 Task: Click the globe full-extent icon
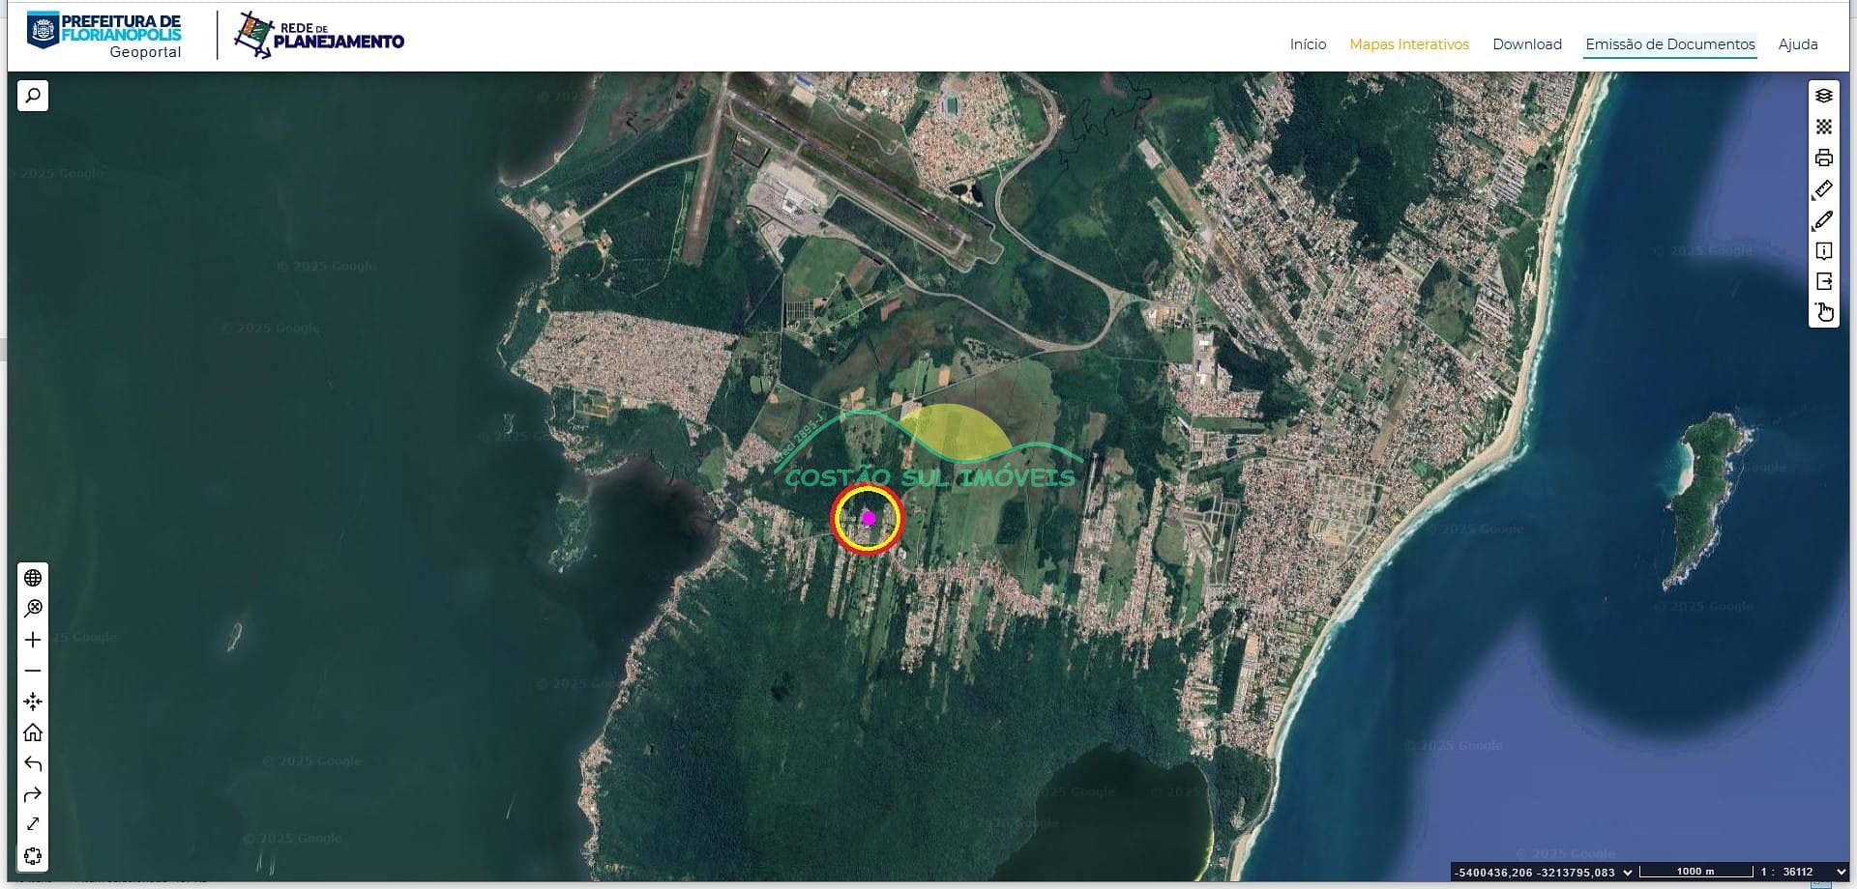coord(33,578)
